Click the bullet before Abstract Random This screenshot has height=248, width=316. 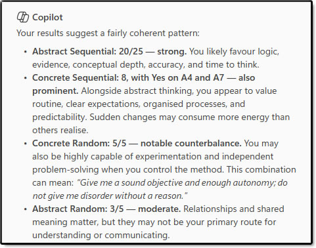(x=26, y=209)
